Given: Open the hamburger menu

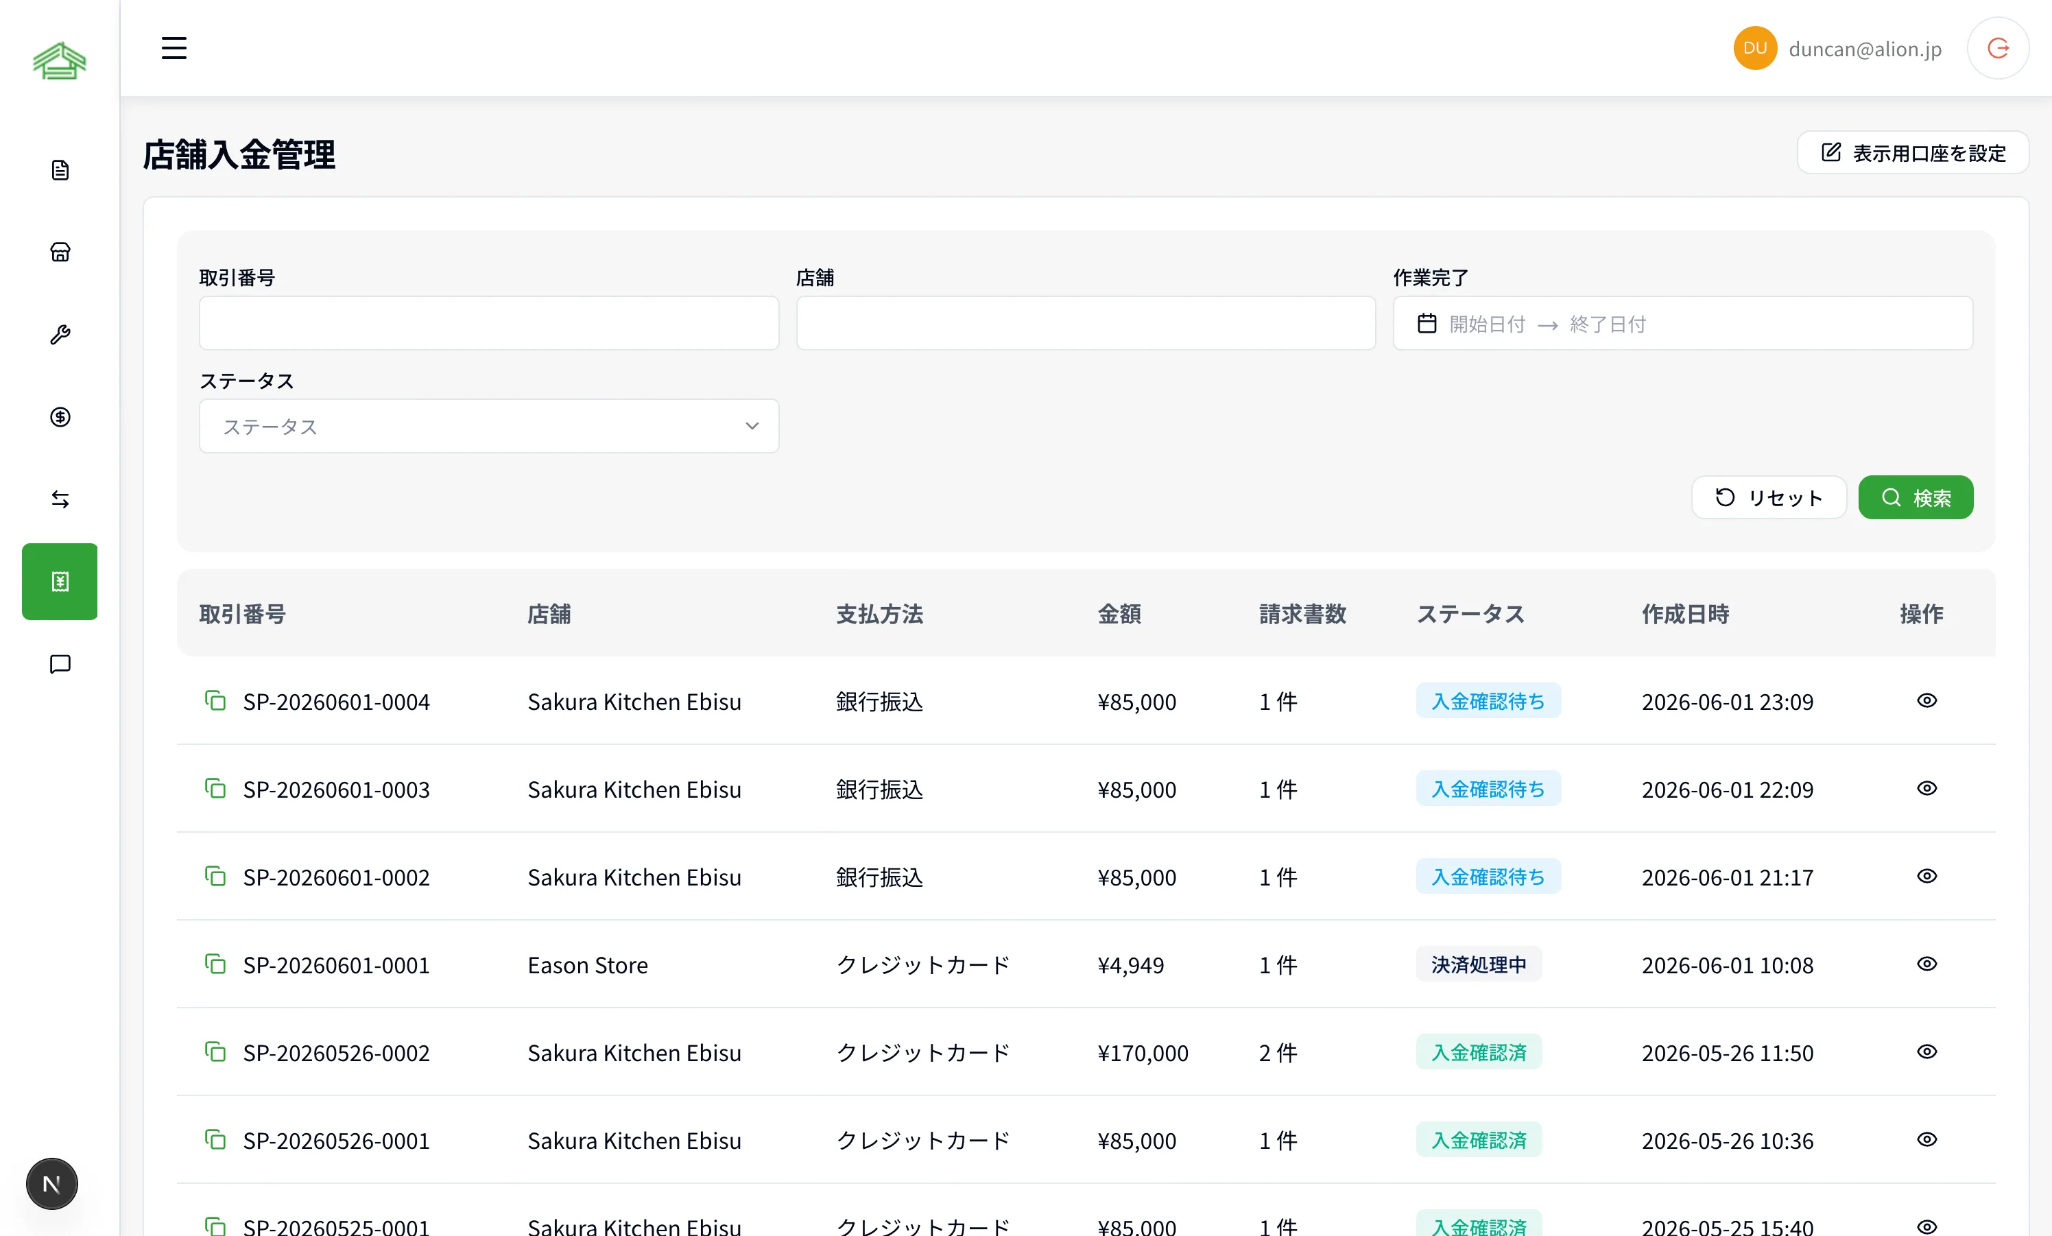Looking at the screenshot, I should click(174, 48).
